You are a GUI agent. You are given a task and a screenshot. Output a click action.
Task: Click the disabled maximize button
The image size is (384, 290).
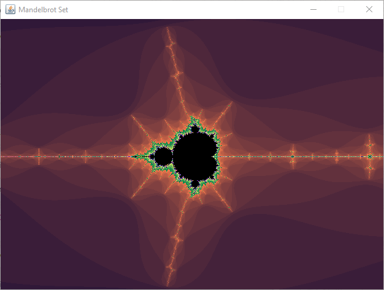(341, 9)
